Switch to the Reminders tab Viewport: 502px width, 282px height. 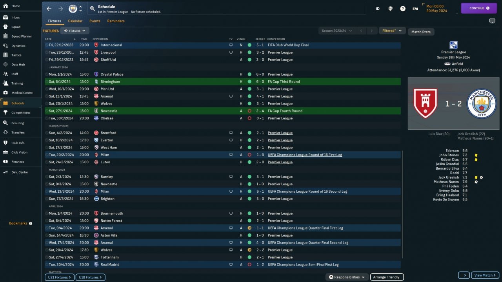pos(116,21)
